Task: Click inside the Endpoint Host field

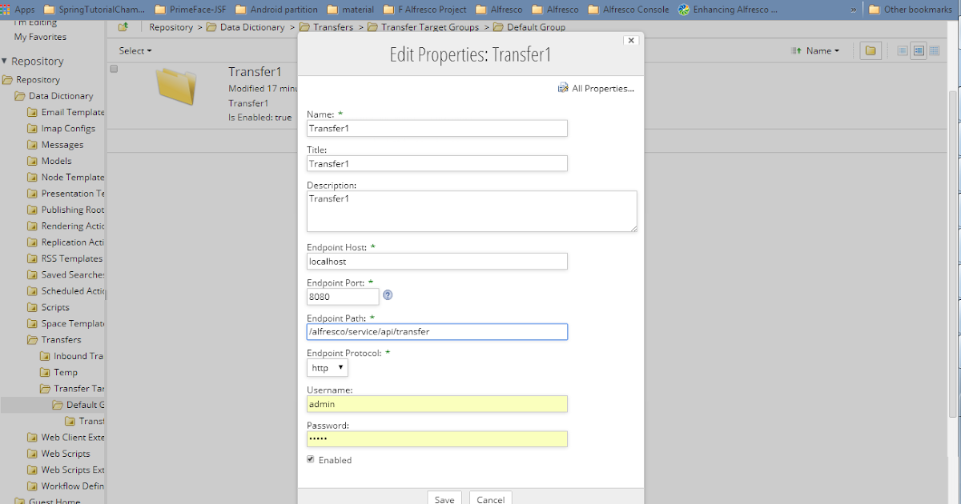Action: click(x=436, y=261)
